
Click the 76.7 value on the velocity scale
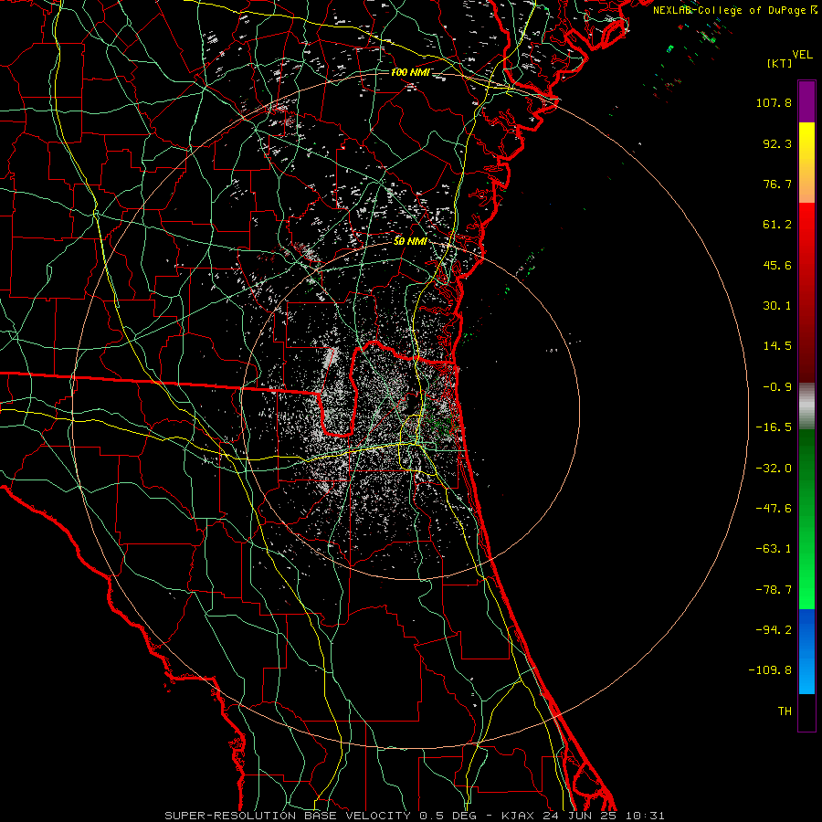pos(777,184)
